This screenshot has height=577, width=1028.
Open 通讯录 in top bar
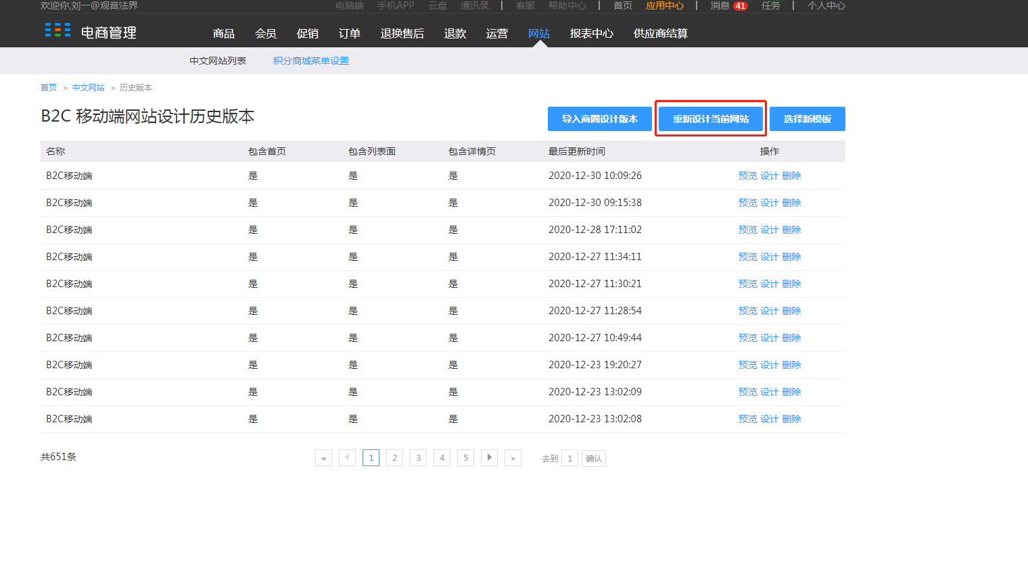pyautogui.click(x=475, y=5)
